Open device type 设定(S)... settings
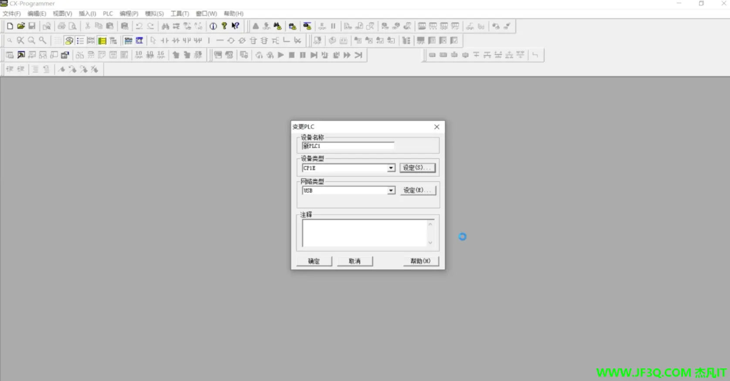Image resolution: width=730 pixels, height=381 pixels. coord(417,168)
